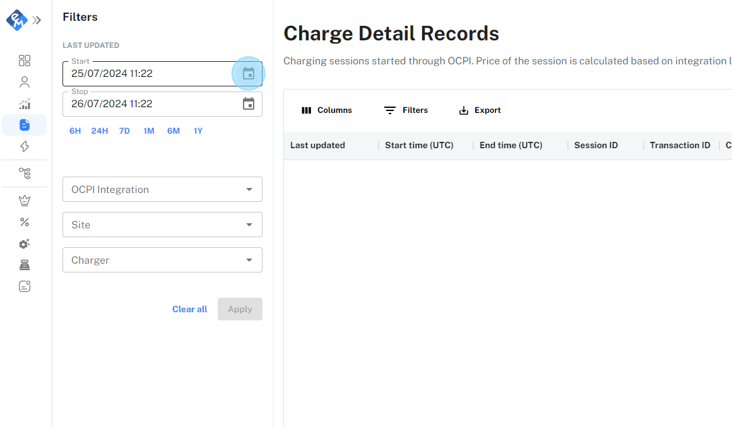Image resolution: width=732 pixels, height=427 pixels.
Task: Click the lightning bolt icon in sidebar
Action: (25, 146)
